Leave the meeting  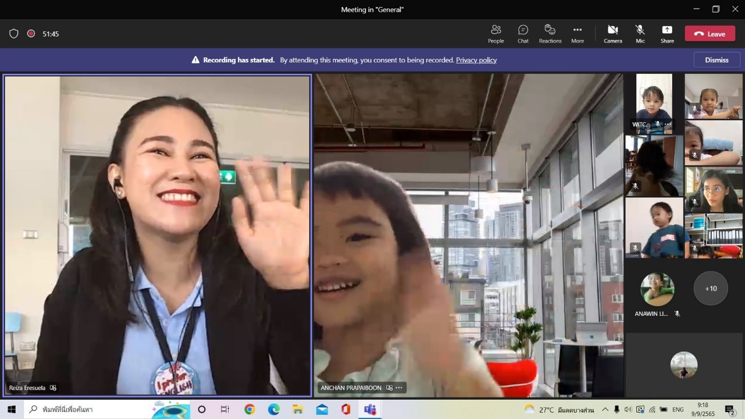(x=709, y=34)
